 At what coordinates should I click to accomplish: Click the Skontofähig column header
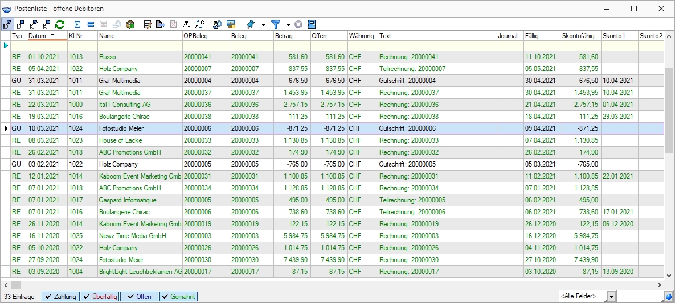click(x=580, y=36)
